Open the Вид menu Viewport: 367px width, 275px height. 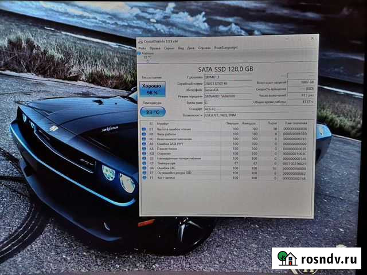(180, 48)
